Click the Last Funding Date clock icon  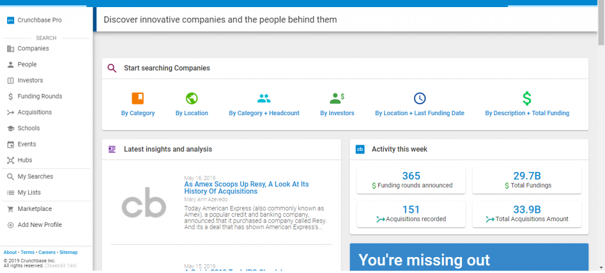click(x=419, y=98)
